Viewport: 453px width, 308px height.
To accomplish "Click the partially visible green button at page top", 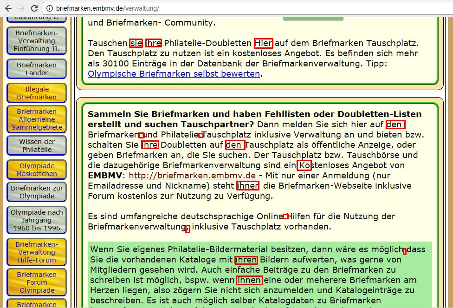I will tap(313, 19).
